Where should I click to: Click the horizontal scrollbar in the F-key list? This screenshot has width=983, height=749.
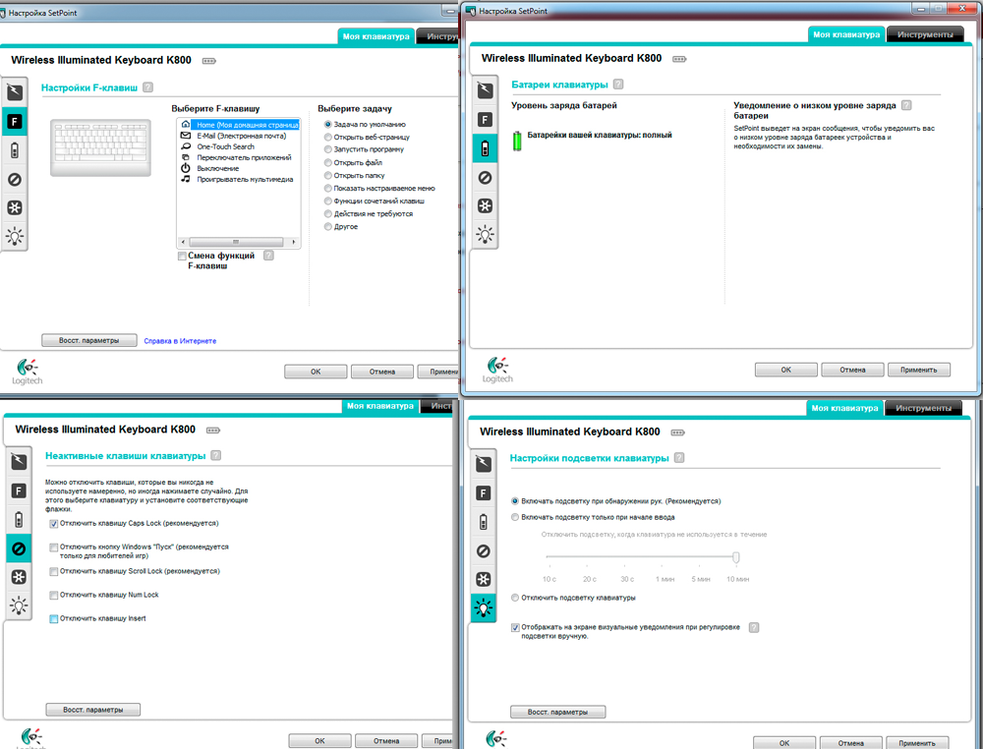[x=236, y=242]
